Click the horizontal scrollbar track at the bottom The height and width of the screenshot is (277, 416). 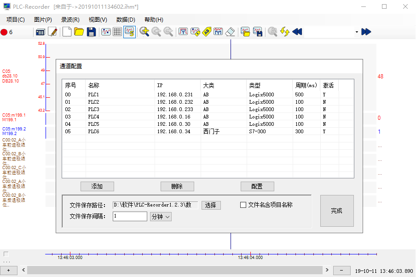point(175,270)
